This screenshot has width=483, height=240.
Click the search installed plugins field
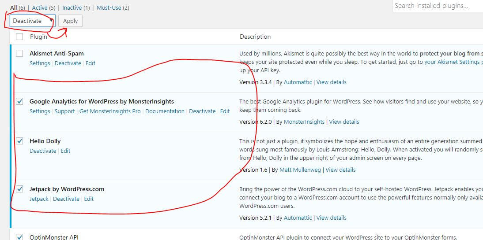click(437, 6)
